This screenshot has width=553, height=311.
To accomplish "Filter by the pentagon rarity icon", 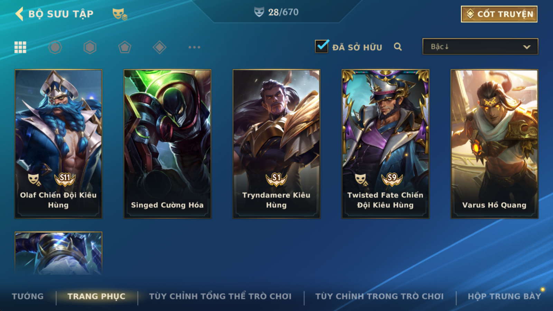I will pos(125,47).
